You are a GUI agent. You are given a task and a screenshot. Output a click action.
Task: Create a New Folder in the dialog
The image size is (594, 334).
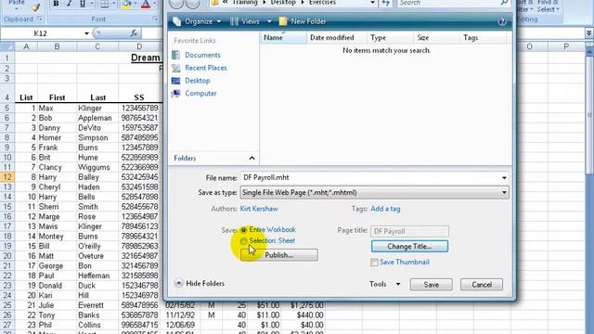[x=303, y=21]
